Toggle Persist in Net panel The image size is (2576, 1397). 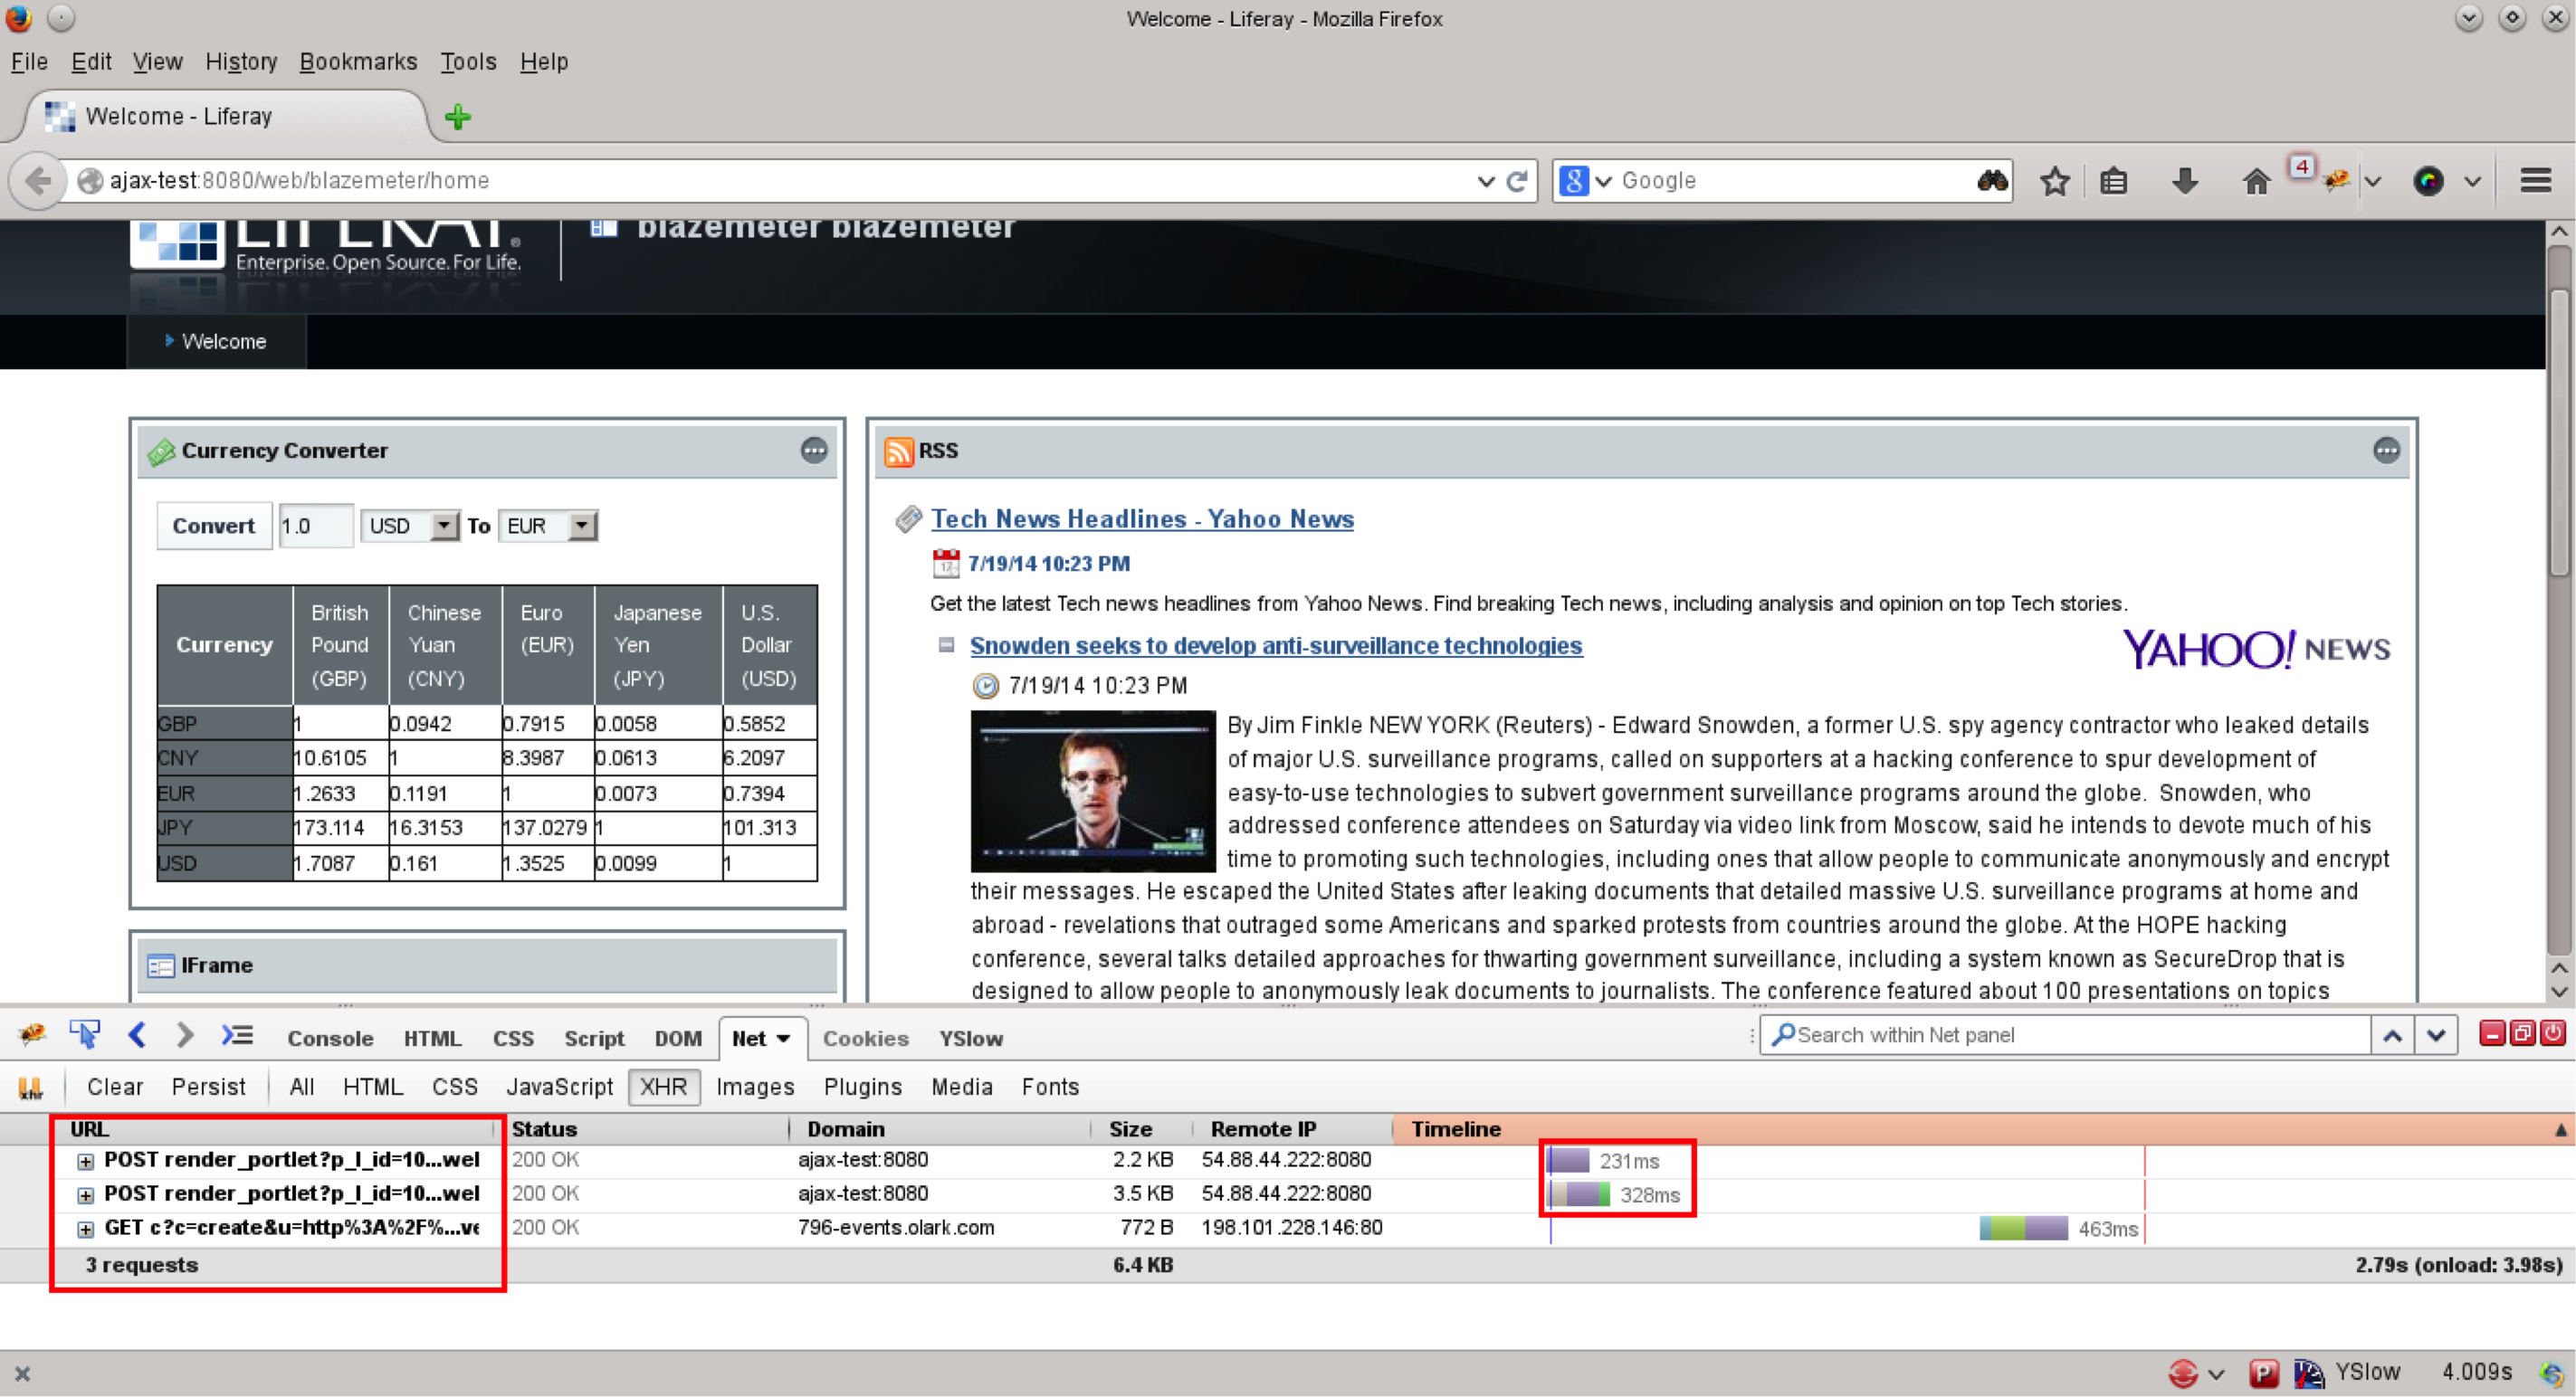(208, 1087)
